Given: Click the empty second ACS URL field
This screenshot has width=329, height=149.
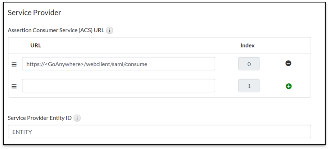Looking at the screenshot, I should coord(118,86).
